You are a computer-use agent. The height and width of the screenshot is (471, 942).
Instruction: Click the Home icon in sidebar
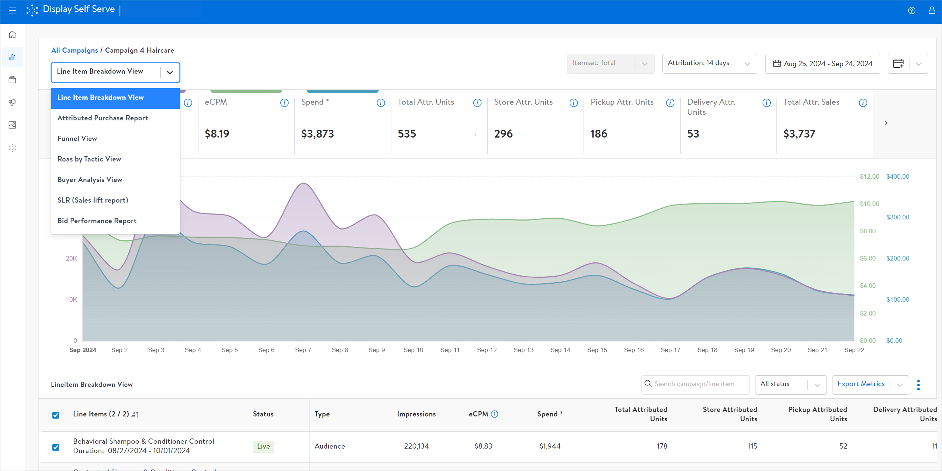pyautogui.click(x=12, y=35)
